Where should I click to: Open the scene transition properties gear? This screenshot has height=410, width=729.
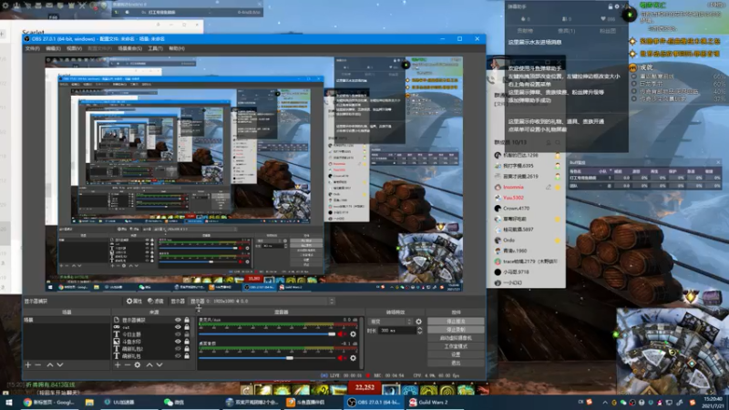(x=418, y=322)
